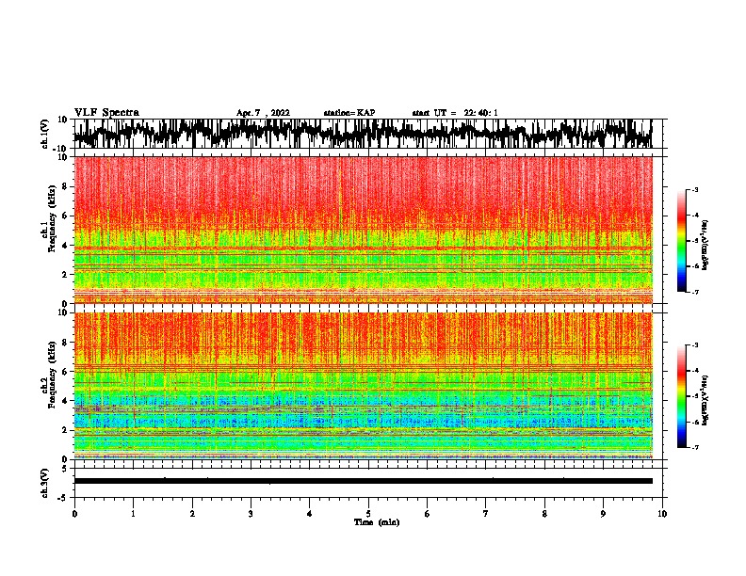This screenshot has width=746, height=576.
Task: Click the ch.2 colorbar "log(PSD)(V²/Hz)" label
Action: click(x=705, y=400)
